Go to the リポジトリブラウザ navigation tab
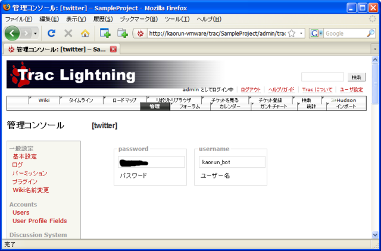The height and width of the screenshot is (251, 381). pyautogui.click(x=173, y=100)
